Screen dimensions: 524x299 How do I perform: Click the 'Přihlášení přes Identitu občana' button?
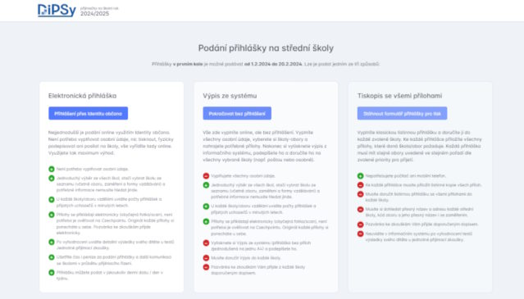tap(89, 113)
